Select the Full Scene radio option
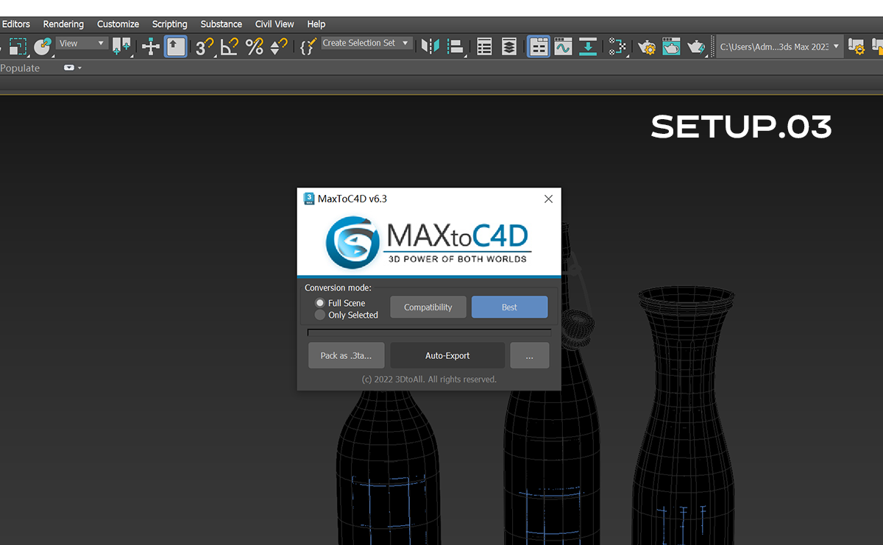 click(x=320, y=303)
